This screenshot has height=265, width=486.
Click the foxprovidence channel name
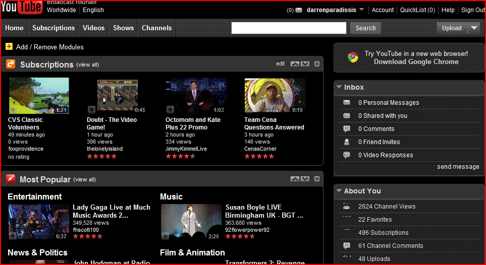[x=26, y=149]
